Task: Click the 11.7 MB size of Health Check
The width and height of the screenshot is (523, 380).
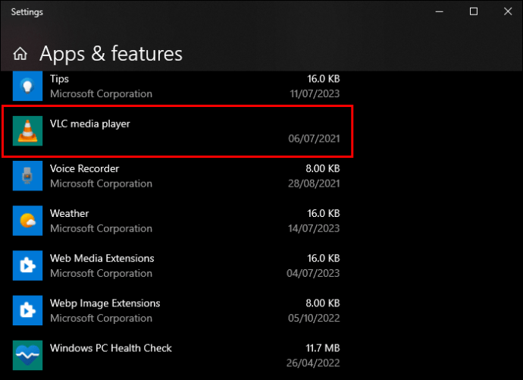Action: coord(323,348)
